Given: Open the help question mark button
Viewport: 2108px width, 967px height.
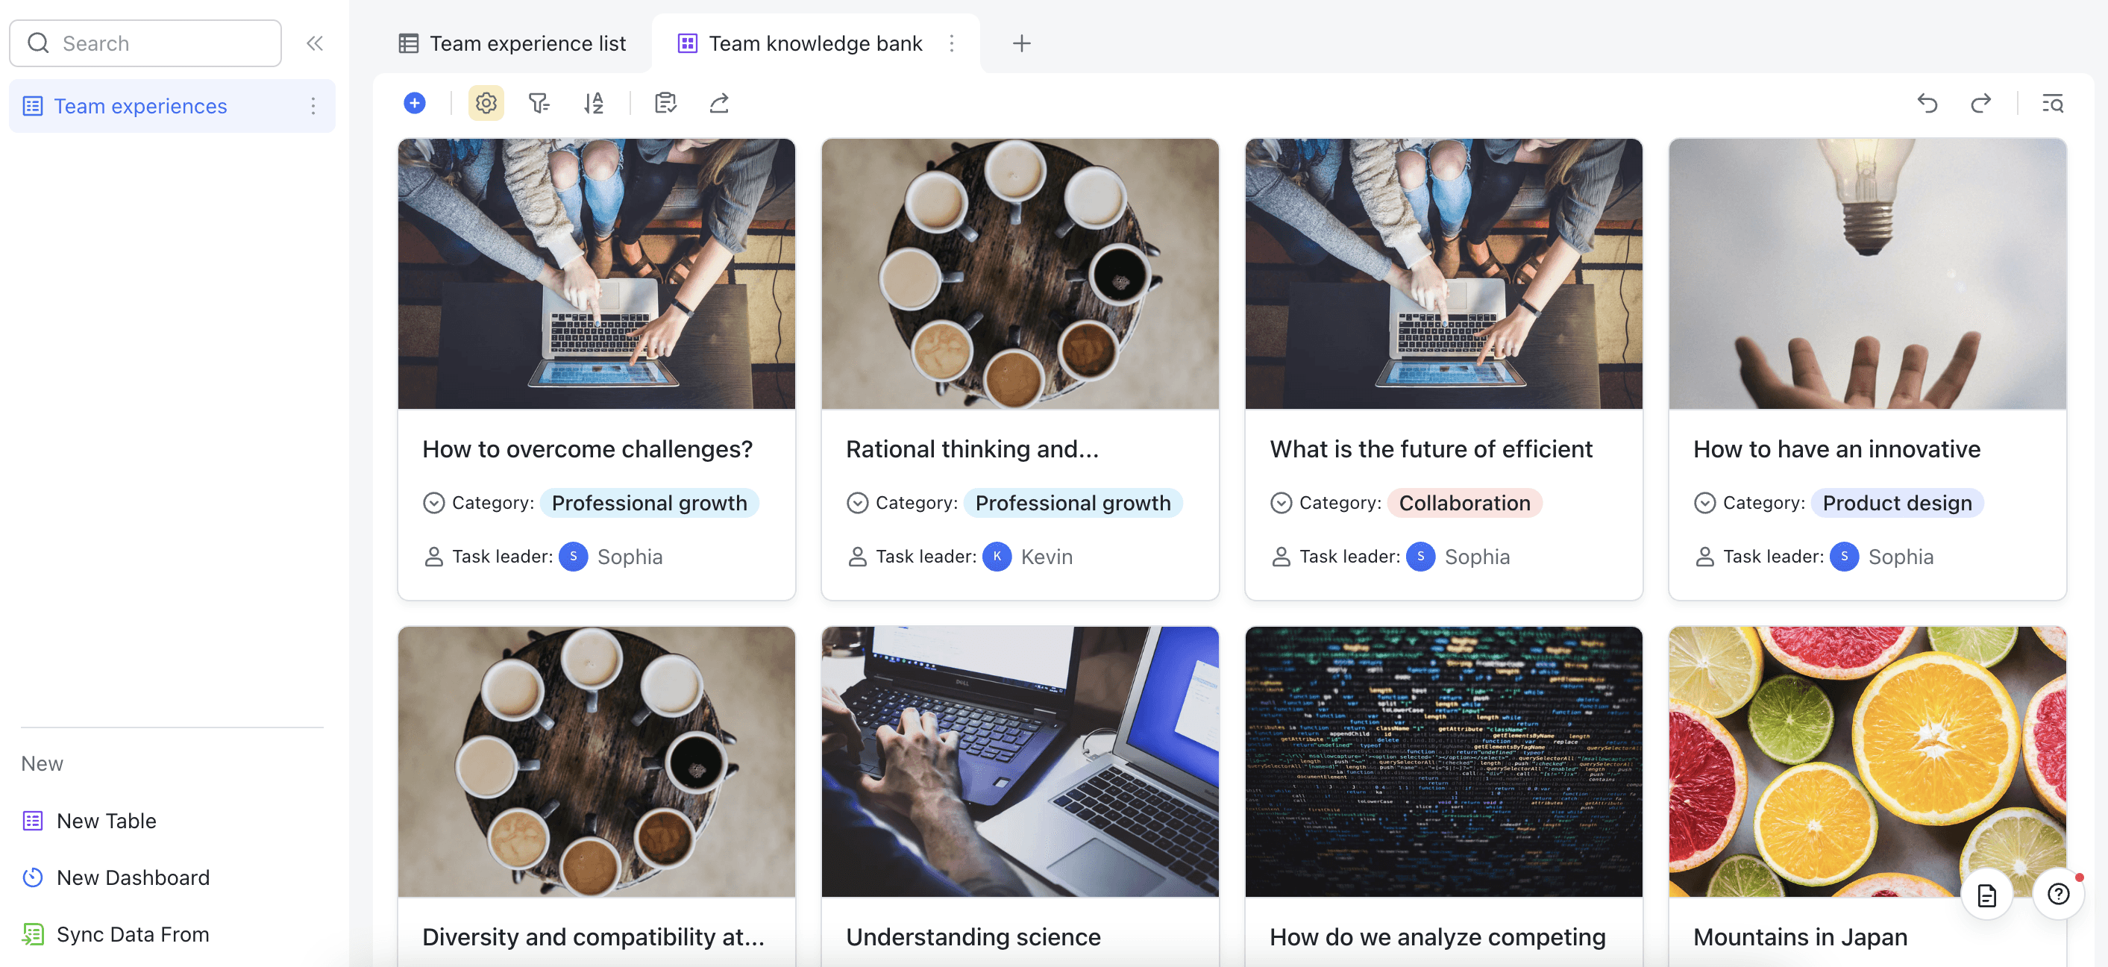Looking at the screenshot, I should tap(2057, 894).
